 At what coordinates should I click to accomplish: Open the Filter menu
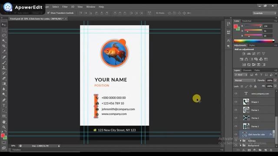(x=65, y=7)
